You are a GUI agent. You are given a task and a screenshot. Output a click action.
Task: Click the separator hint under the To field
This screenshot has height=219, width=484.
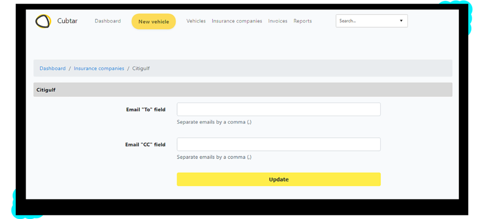click(x=214, y=122)
